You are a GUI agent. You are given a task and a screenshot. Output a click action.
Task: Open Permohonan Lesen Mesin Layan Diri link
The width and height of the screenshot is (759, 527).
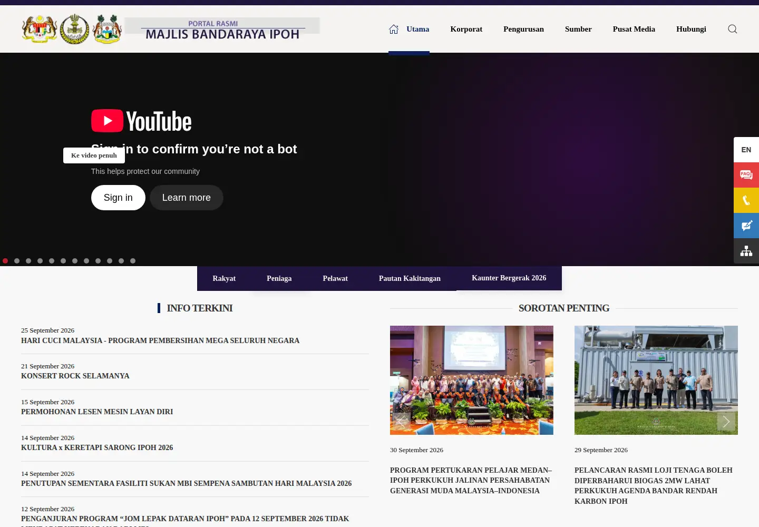tap(97, 412)
